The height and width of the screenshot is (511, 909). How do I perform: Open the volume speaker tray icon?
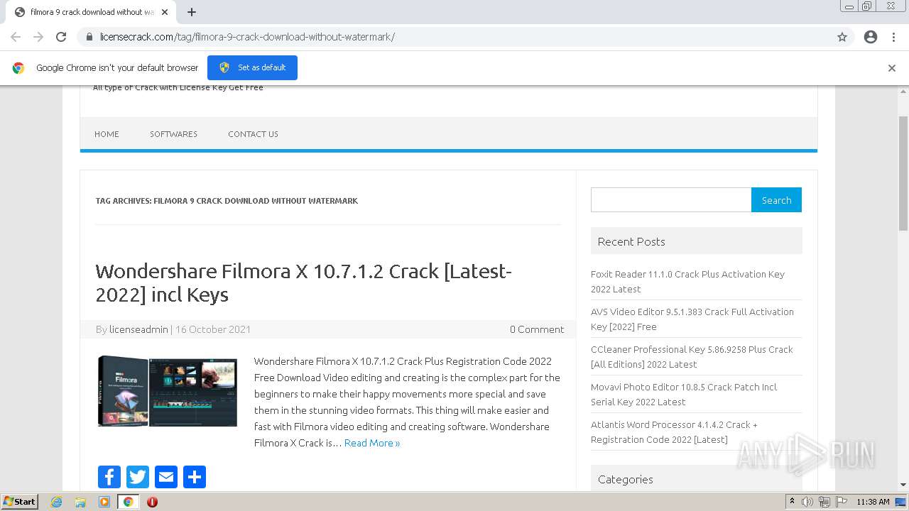(x=807, y=502)
